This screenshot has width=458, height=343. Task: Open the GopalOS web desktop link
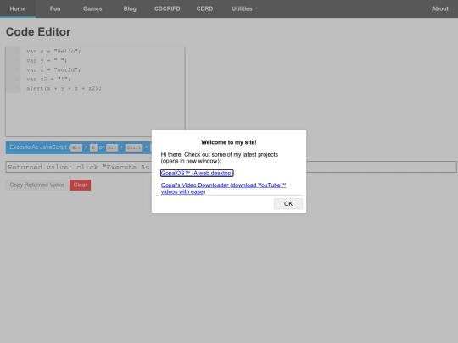197,173
